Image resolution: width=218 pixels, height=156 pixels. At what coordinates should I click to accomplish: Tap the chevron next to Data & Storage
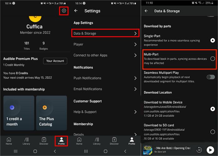[135, 33]
